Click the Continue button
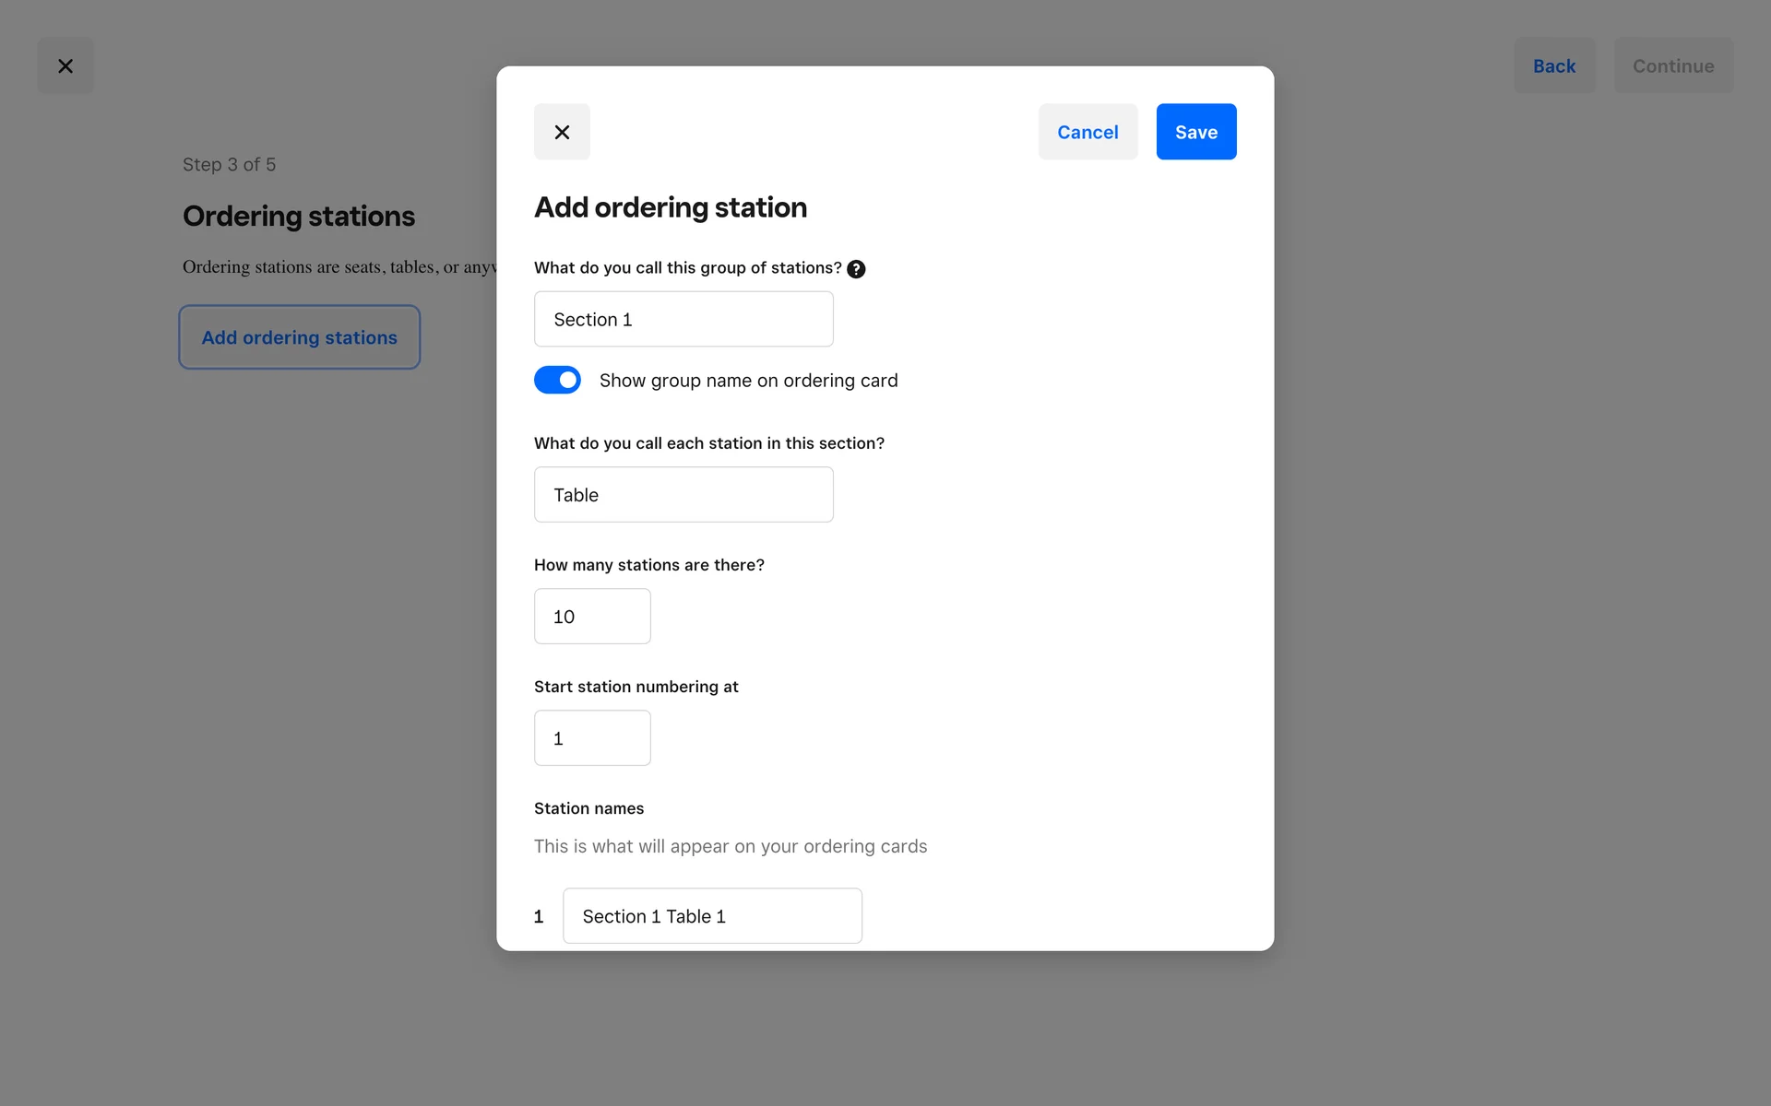 pyautogui.click(x=1672, y=65)
